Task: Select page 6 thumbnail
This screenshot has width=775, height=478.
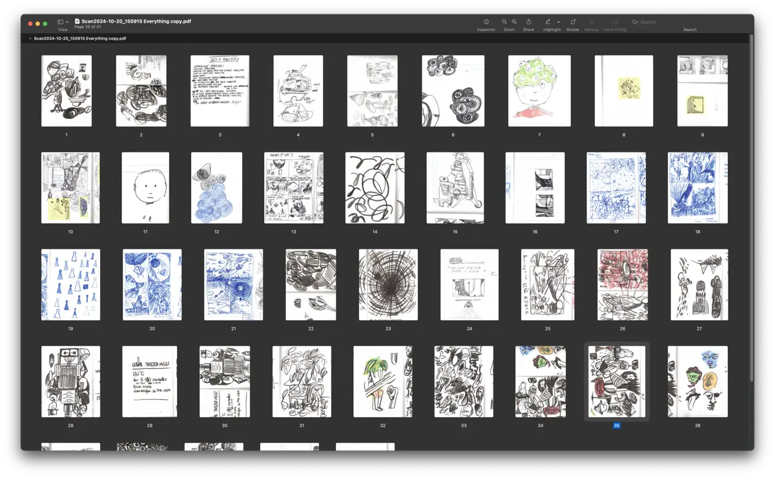Action: click(x=453, y=91)
